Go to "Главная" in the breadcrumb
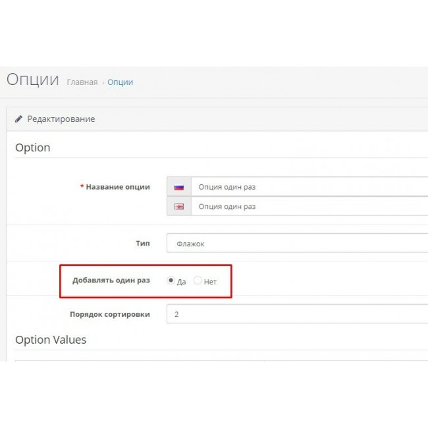The image size is (428, 428). coord(82,82)
